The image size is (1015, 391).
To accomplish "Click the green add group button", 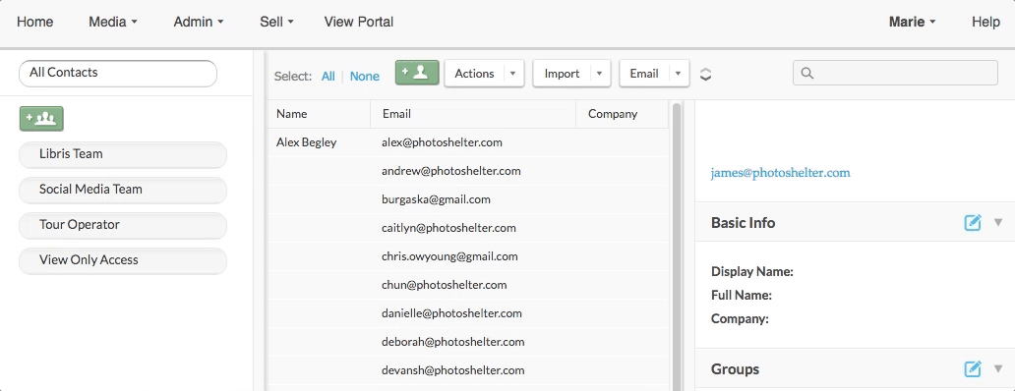I will coord(41,118).
